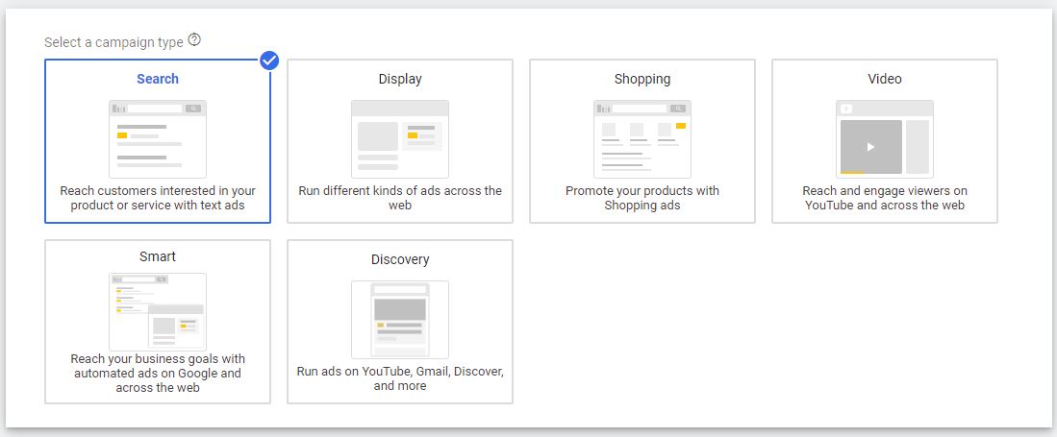Screen dimensions: 1057x437
Task: Click 'Run different kinds of ads' description
Action: [400, 198]
